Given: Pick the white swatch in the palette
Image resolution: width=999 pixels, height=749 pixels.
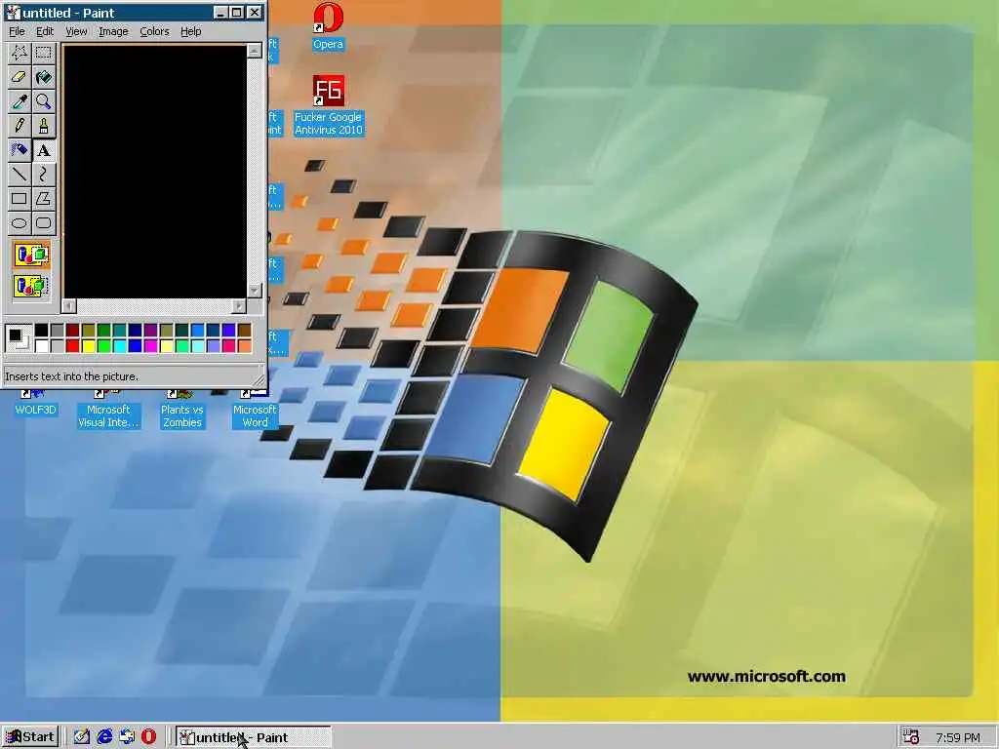Looking at the screenshot, I should [41, 346].
